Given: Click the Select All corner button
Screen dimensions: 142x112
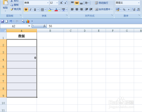Looking at the screenshot, I should [x=3, y=31].
